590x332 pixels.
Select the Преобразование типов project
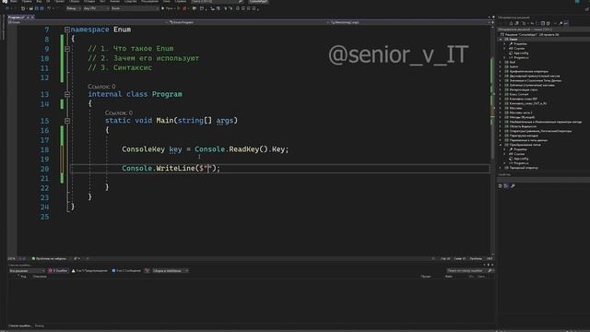coord(525,145)
